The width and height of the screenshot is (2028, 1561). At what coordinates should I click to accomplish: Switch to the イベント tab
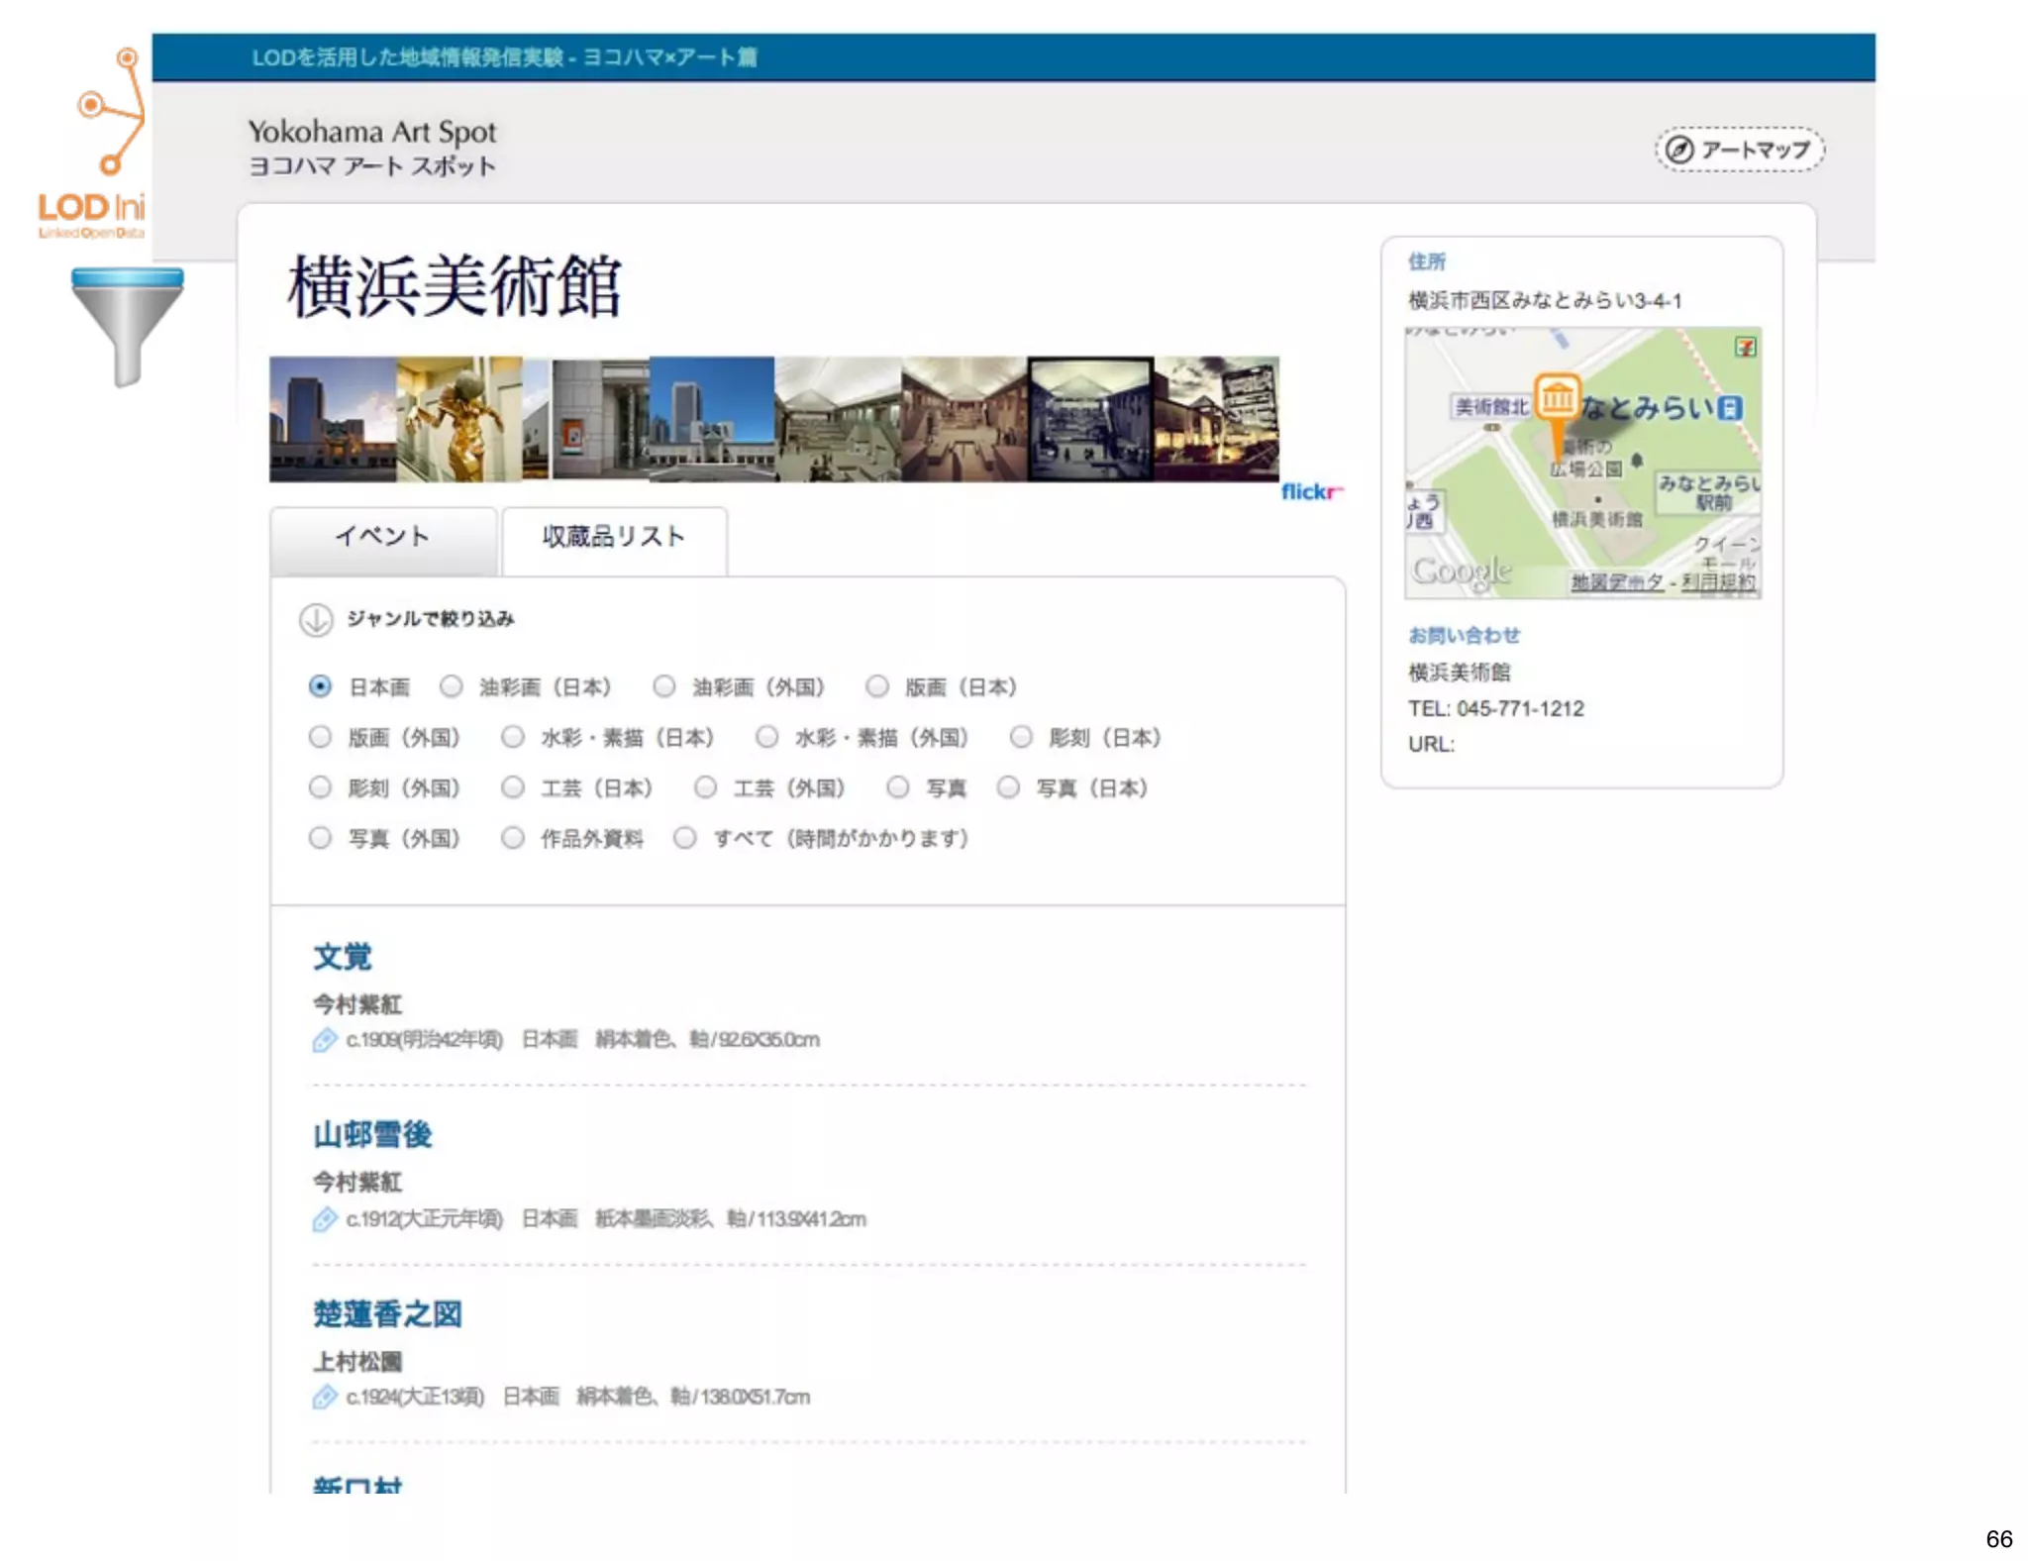(383, 538)
